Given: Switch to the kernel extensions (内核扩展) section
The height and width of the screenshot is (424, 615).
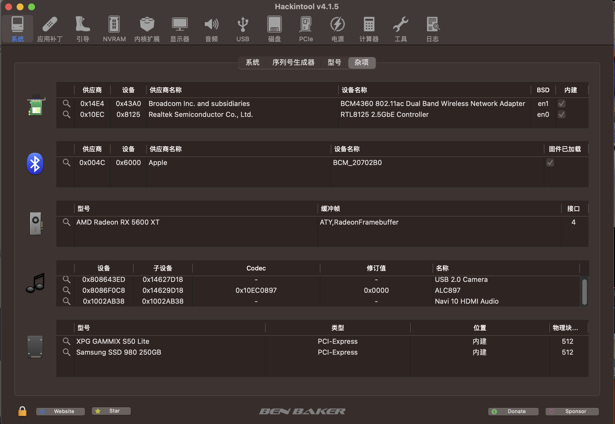Looking at the screenshot, I should coord(147,29).
